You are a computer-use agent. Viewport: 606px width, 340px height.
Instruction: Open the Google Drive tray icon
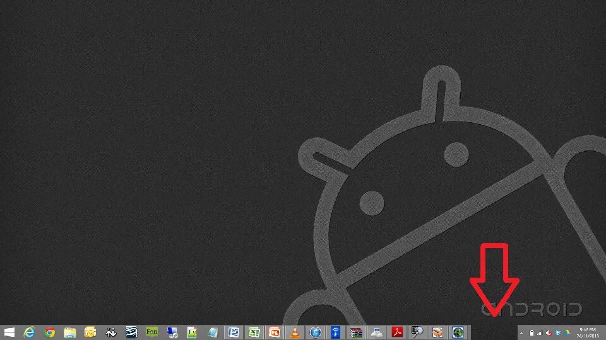[567, 332]
